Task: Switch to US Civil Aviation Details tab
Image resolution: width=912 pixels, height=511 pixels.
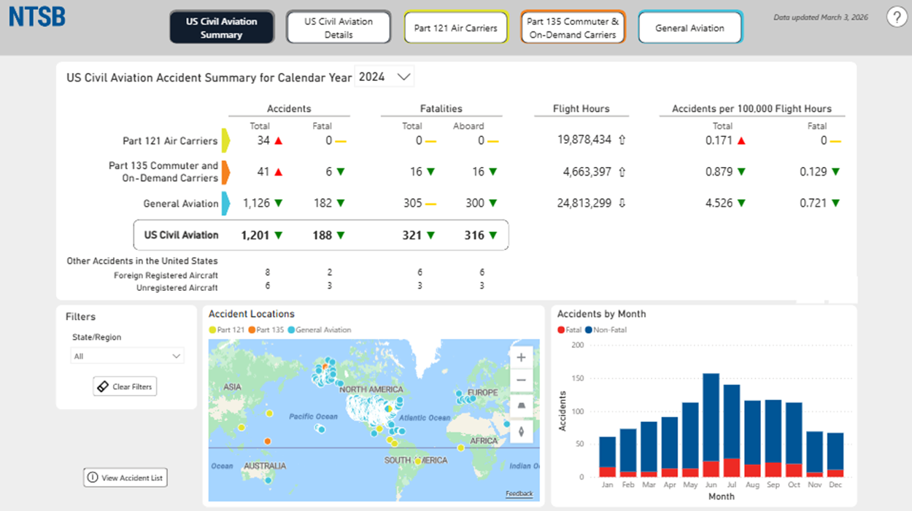Action: point(339,28)
